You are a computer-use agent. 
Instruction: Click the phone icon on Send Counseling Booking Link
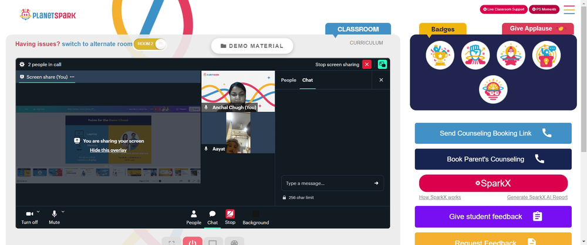[x=546, y=133]
